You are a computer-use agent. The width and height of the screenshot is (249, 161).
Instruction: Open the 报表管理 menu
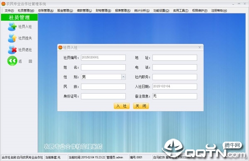[122, 10]
